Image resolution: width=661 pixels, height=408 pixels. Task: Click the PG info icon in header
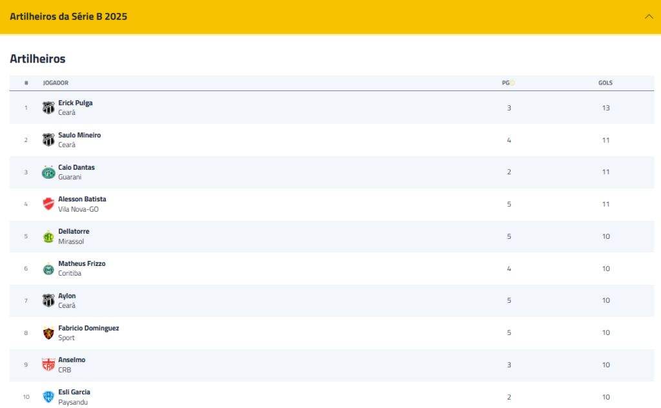tap(513, 83)
